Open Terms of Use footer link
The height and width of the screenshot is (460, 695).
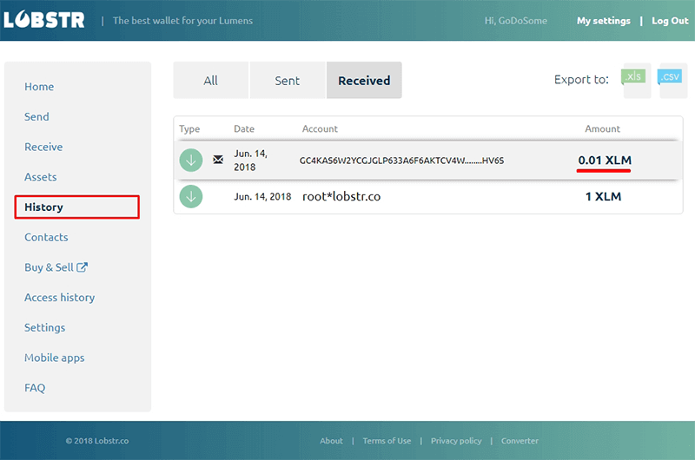click(x=387, y=441)
